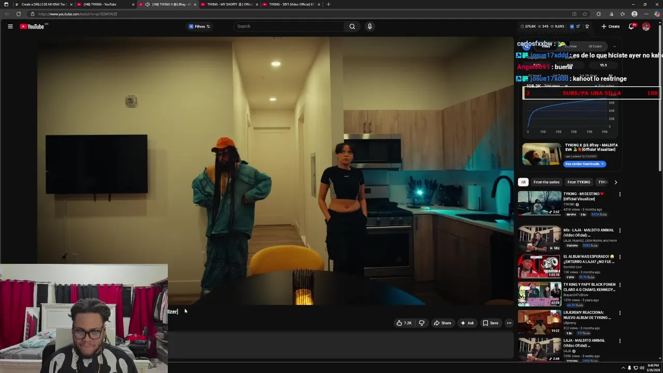Open the tab actions menu icon

[6, 4]
